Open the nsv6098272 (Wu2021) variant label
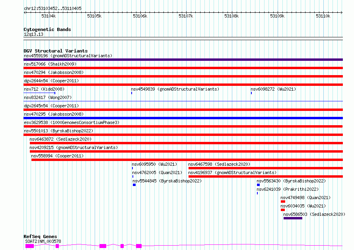 (x=273, y=89)
